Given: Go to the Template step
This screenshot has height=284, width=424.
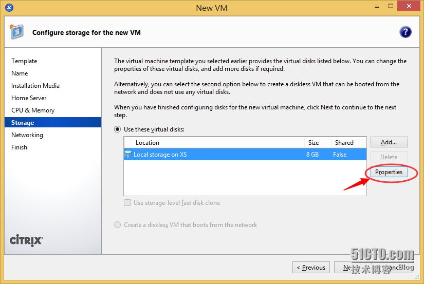Looking at the screenshot, I should [x=24, y=61].
